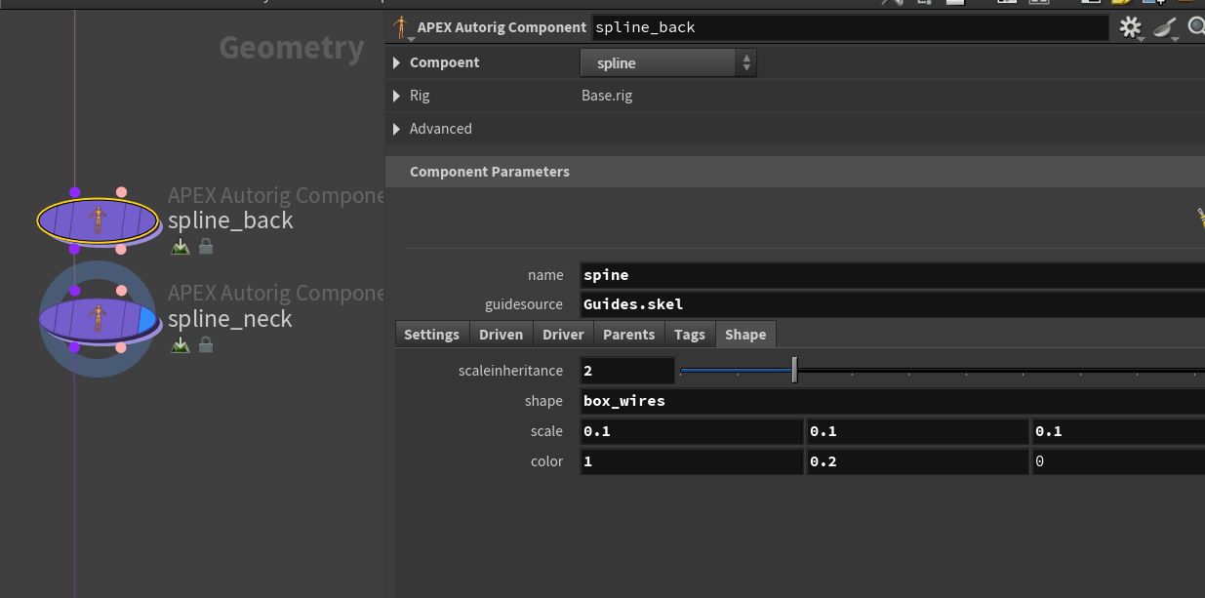
Task: Click the lock badge under spline_back
Action: click(206, 247)
